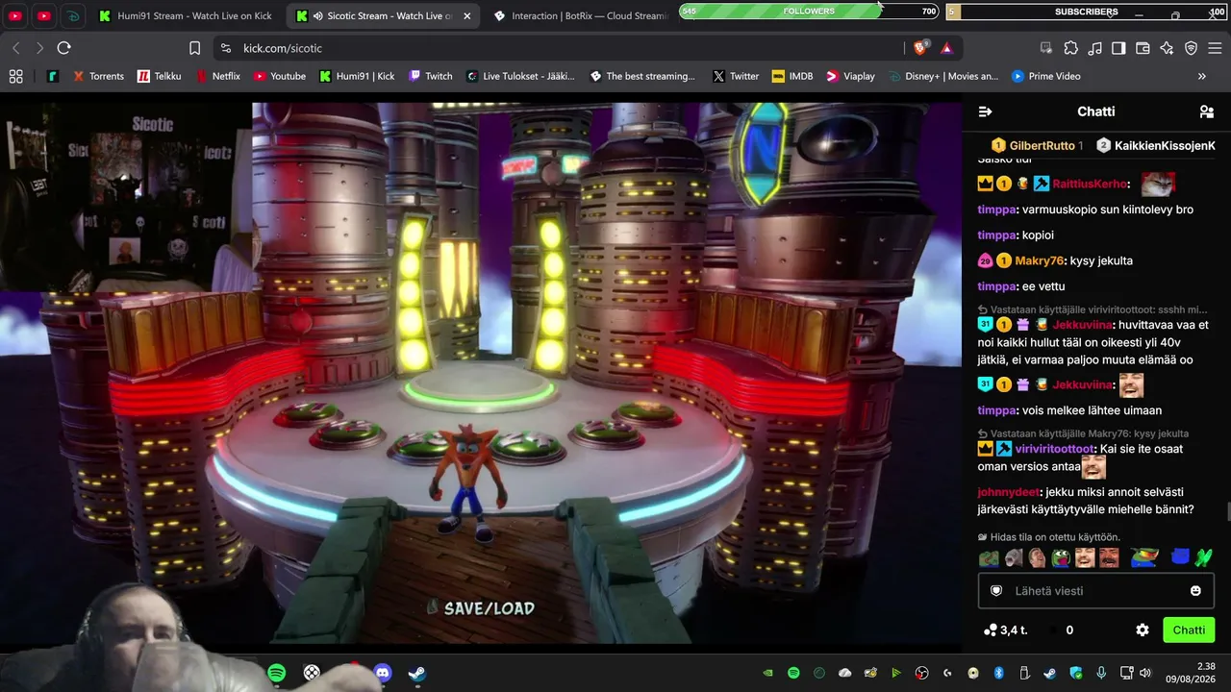Open Twitch bookmark
This screenshot has height=692, width=1231.
click(430, 76)
